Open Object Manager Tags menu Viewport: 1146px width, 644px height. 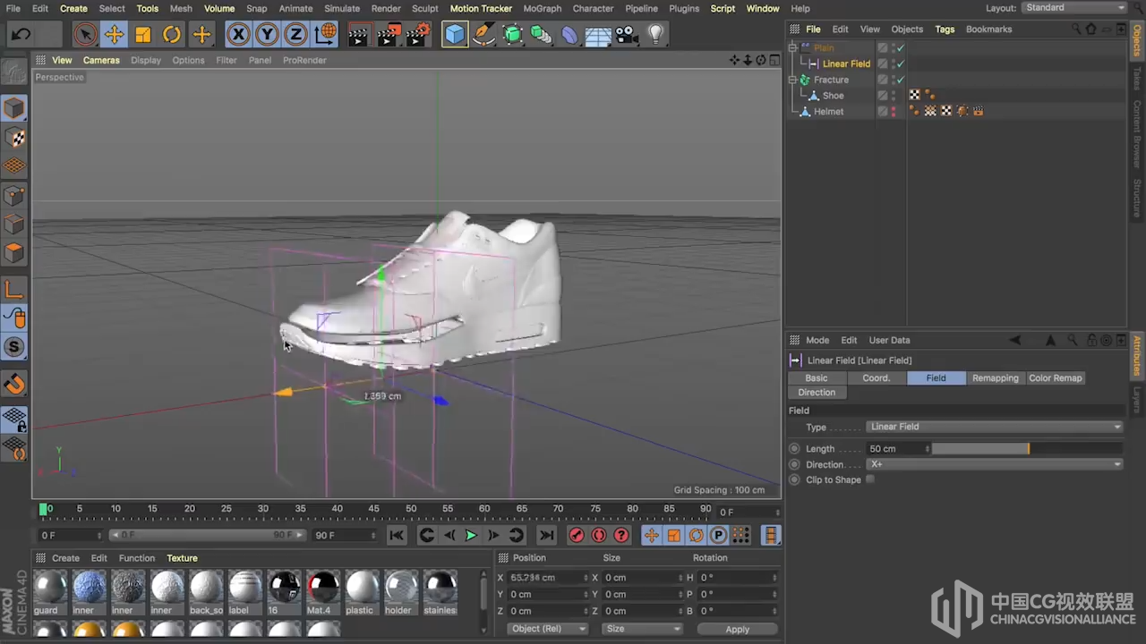(x=945, y=29)
